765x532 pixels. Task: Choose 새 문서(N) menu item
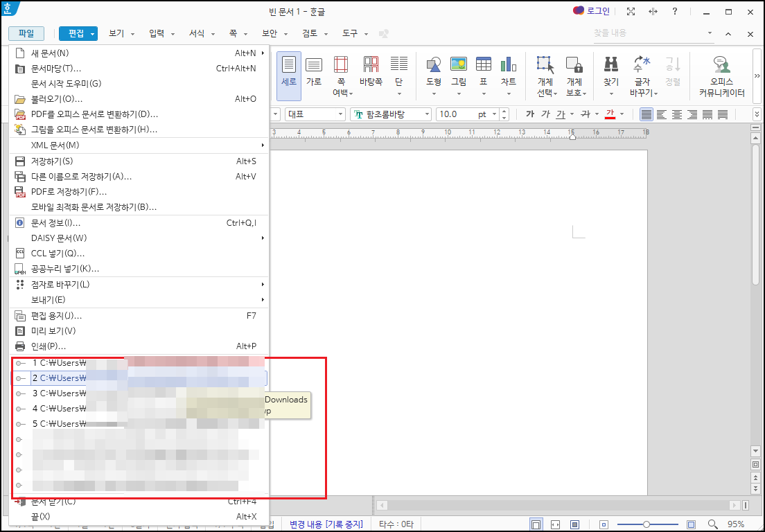139,53
